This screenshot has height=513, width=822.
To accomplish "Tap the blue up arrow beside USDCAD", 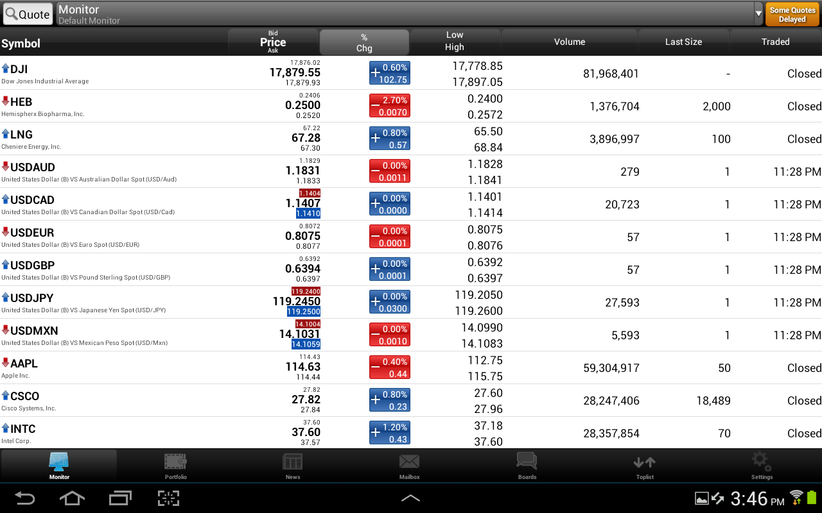I will click(x=5, y=199).
